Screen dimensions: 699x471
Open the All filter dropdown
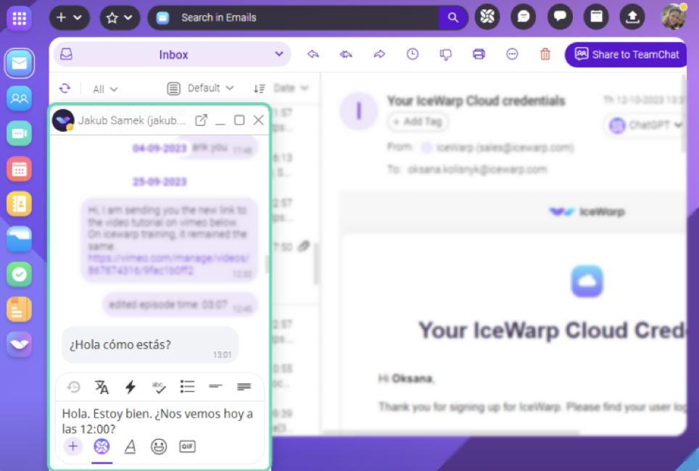pyautogui.click(x=104, y=89)
